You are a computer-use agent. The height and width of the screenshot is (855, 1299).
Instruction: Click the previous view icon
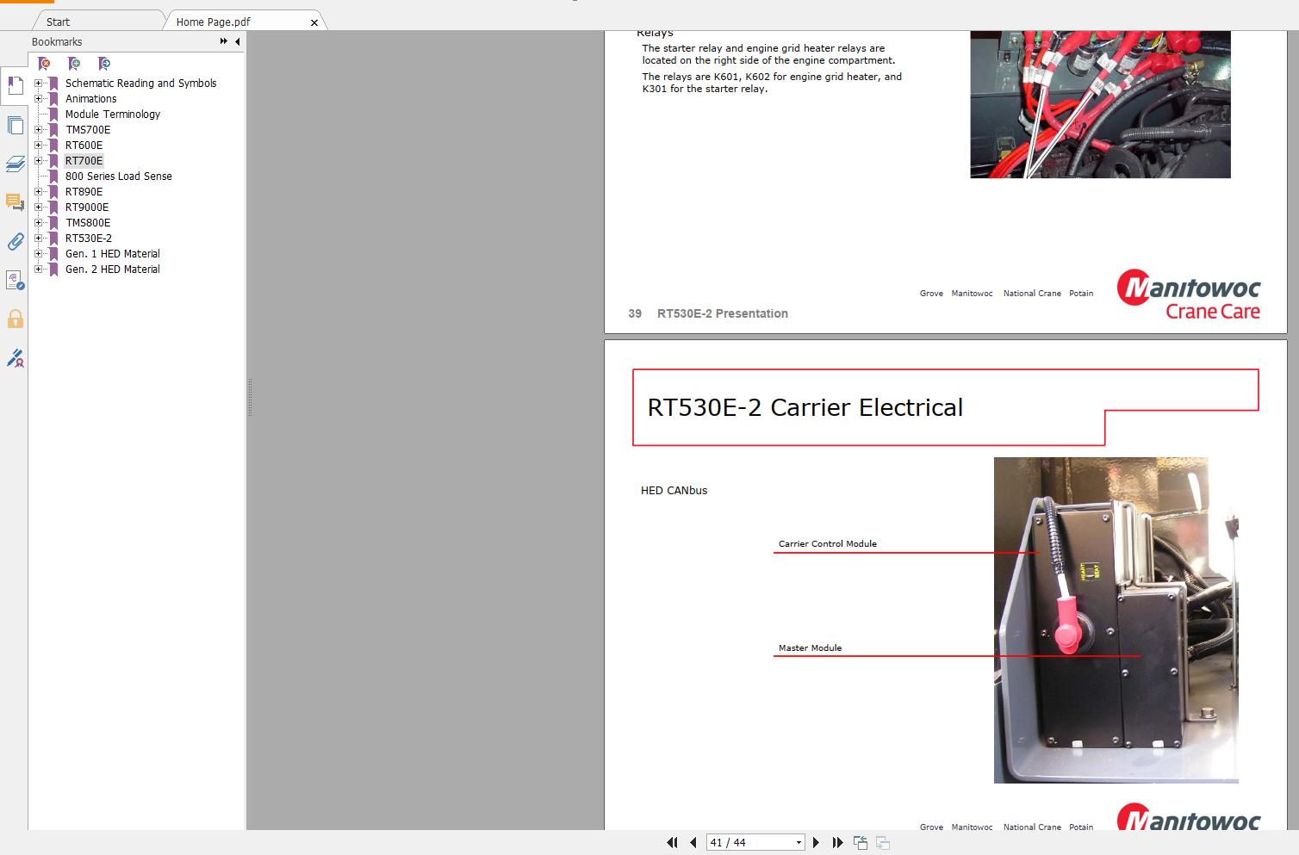coord(861,843)
